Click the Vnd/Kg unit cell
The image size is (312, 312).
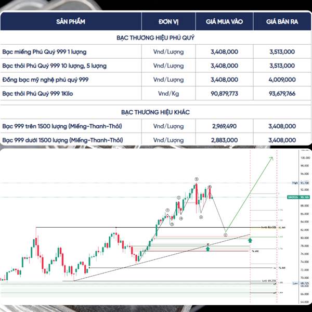pyautogui.click(x=168, y=94)
